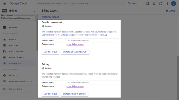This screenshot has height=100, width=179.
Task: Collapse the sidebar using the bottom arrow icon
Action: [4, 96]
